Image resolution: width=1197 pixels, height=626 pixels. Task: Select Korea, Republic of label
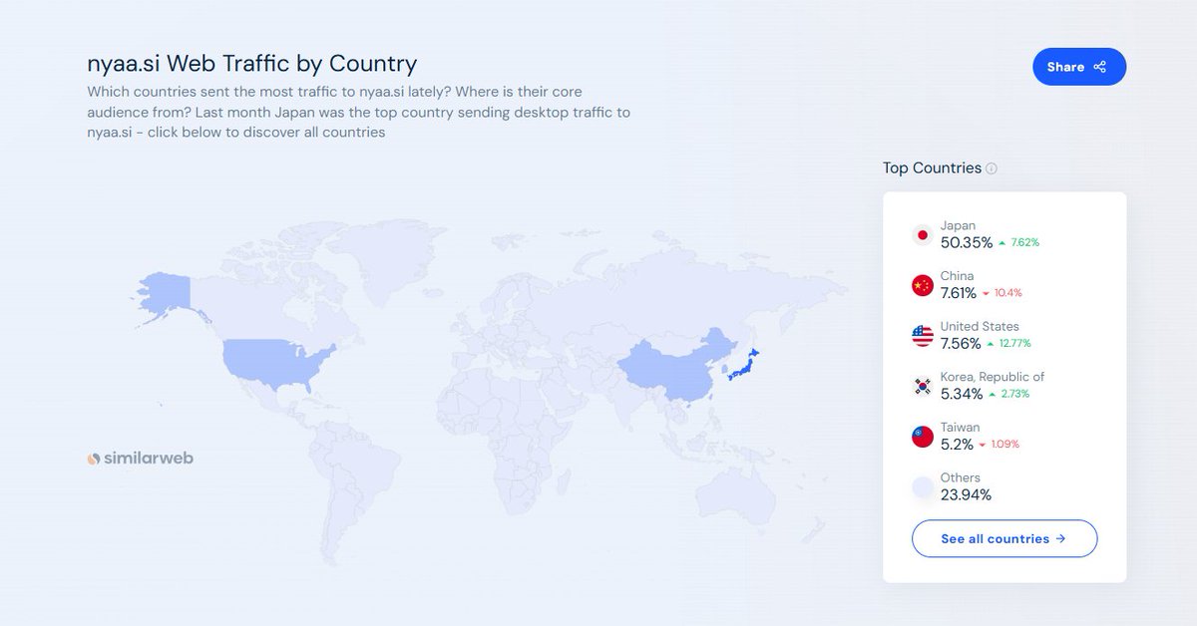point(993,377)
